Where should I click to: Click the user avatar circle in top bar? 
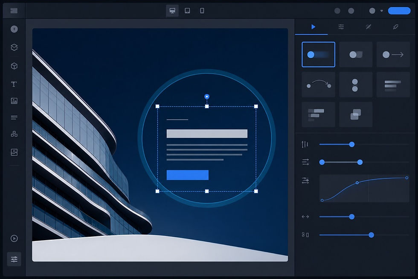pyautogui.click(x=372, y=11)
